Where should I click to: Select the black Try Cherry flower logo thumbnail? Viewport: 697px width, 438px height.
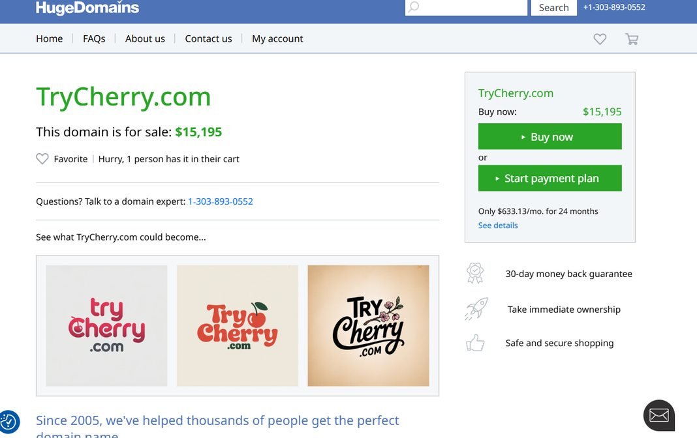click(x=369, y=326)
